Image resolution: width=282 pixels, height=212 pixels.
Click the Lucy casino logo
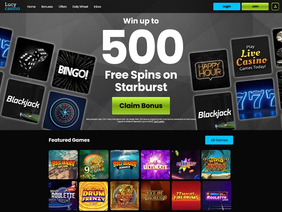pyautogui.click(x=12, y=6)
